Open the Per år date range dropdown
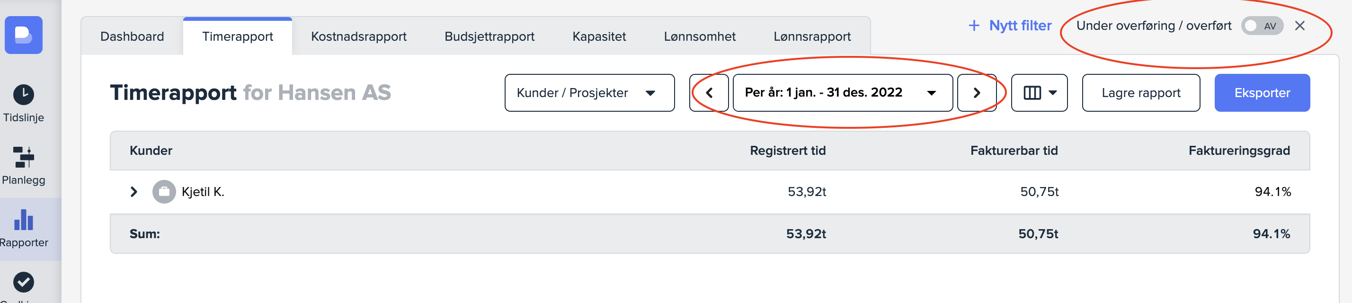This screenshot has height=303, width=1352. [x=842, y=93]
